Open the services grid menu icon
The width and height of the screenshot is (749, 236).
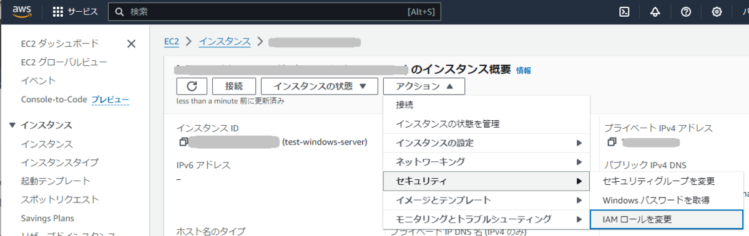pos(57,12)
